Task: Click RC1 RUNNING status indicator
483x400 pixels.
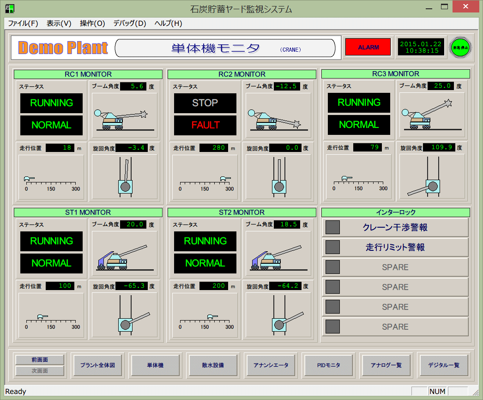Action: [51, 103]
